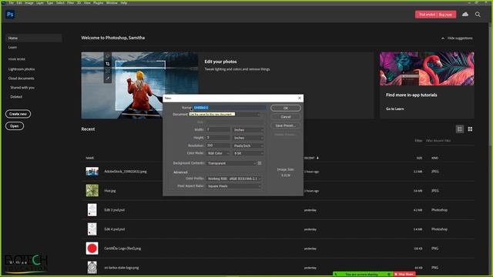Viewport: 493px width, 277px height.
Task: Open file name "Edit 4 psd.psd"
Action: (x=115, y=229)
